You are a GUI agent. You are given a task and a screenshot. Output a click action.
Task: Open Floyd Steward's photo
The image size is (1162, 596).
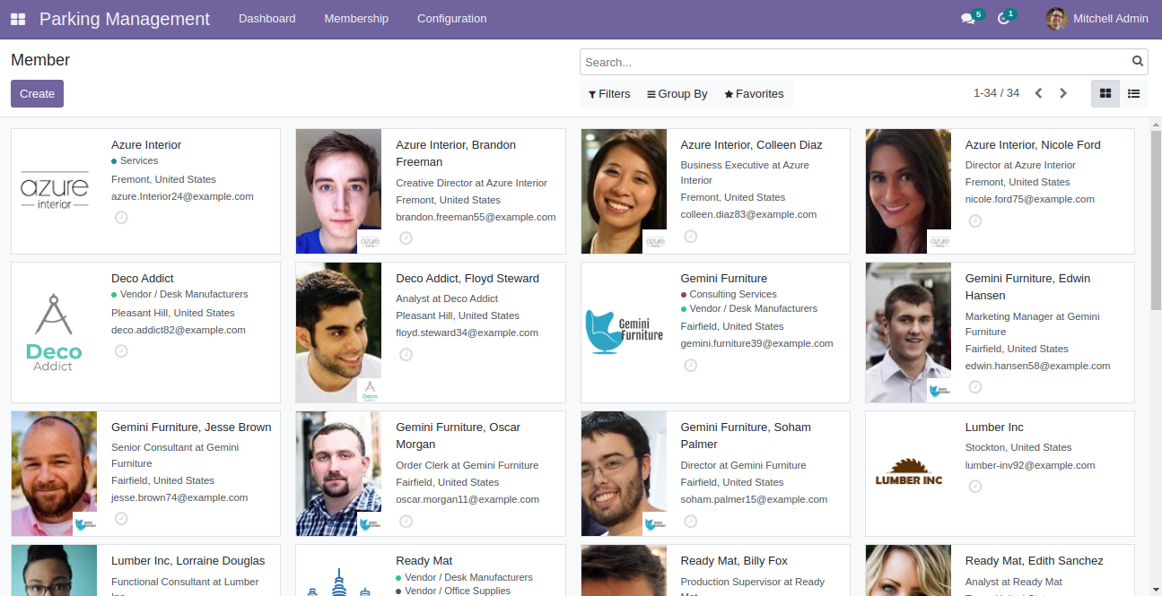339,333
